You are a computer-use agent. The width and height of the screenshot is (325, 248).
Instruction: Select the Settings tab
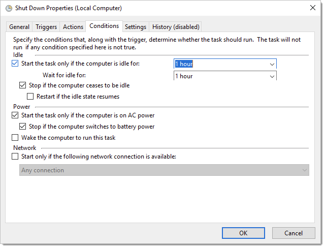point(136,27)
